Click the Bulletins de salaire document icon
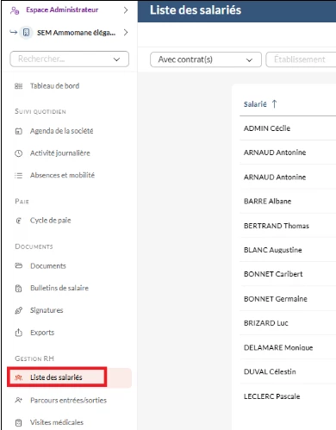The image size is (336, 430). [x=18, y=288]
